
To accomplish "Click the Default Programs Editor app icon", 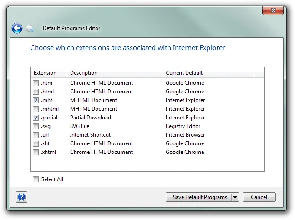I will coord(30,28).
